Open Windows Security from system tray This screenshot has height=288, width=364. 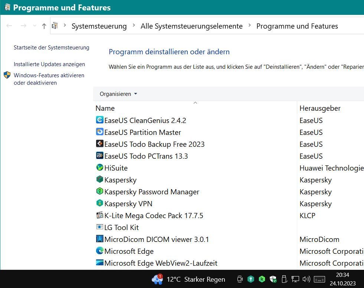(x=273, y=279)
